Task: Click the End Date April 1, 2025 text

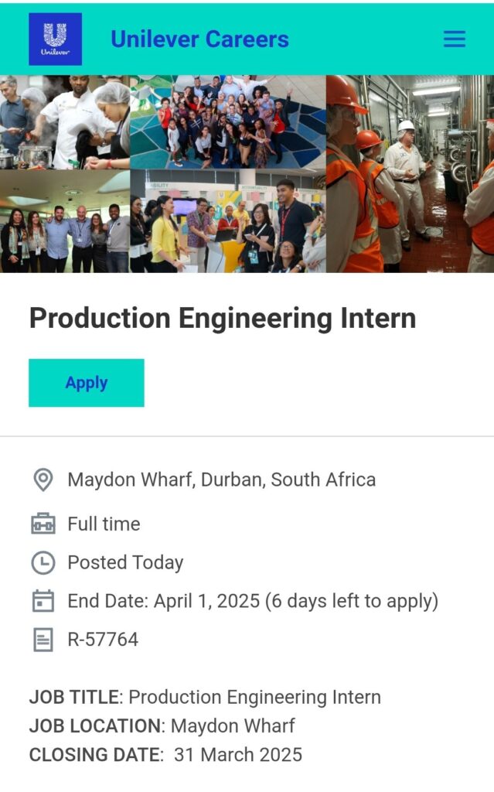Action: [x=253, y=601]
